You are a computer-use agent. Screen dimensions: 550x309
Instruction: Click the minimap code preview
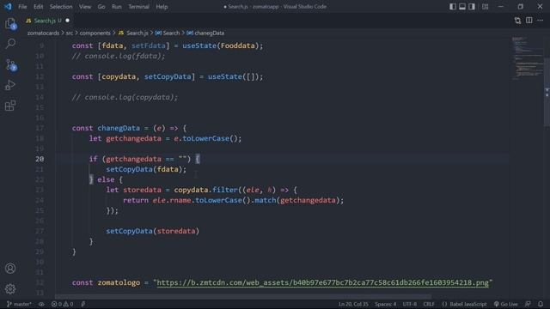click(x=527, y=58)
